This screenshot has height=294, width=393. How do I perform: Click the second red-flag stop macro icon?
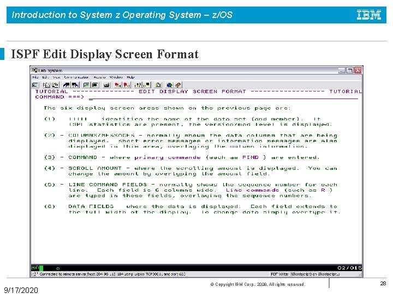coord(127,85)
